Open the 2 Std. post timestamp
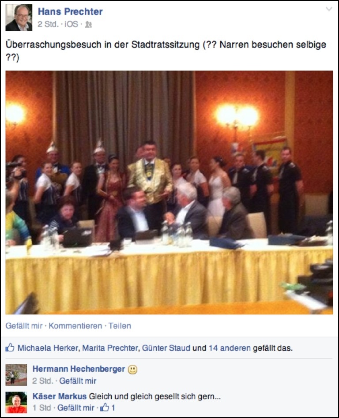The width and height of the screenshot is (339, 418). point(48,24)
